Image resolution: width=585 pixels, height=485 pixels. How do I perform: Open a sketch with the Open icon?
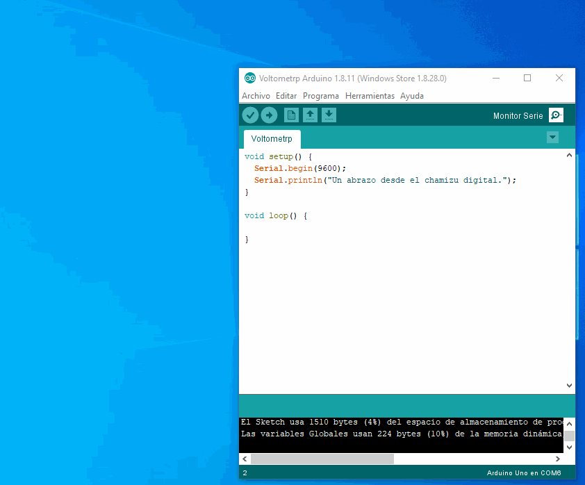point(311,115)
